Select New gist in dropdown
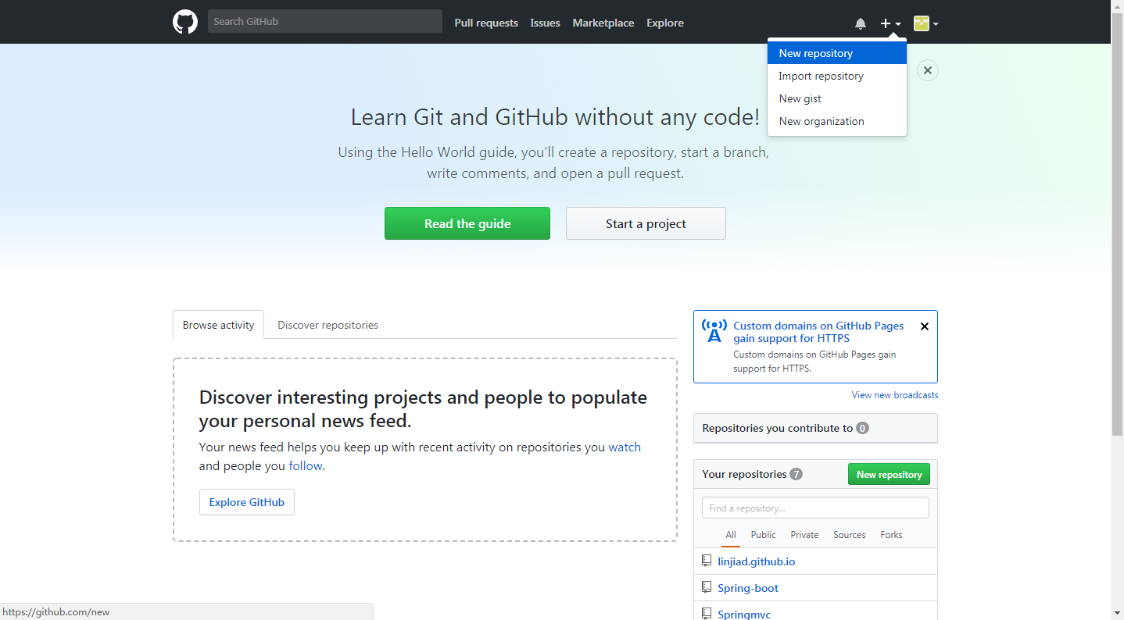 pos(800,98)
